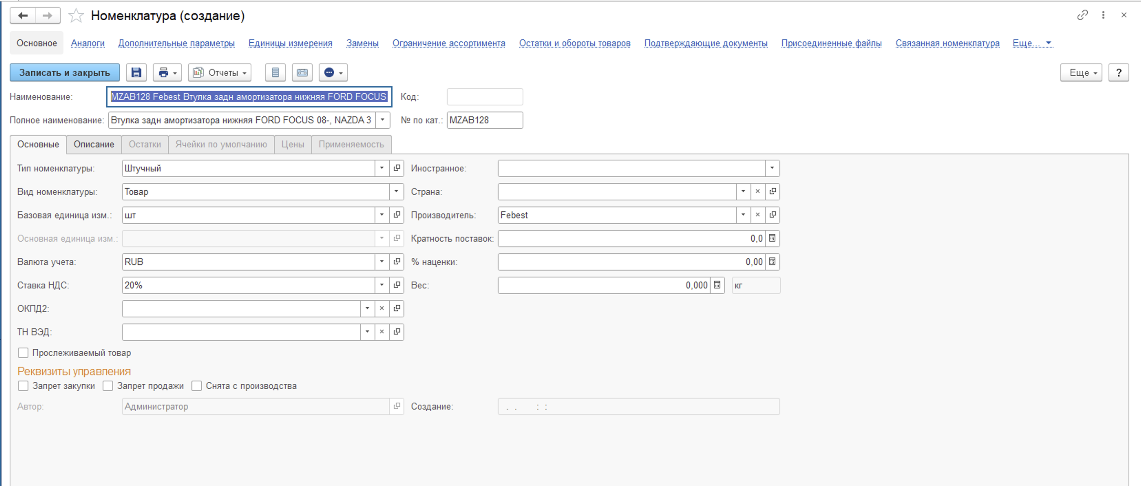Image resolution: width=1141 pixels, height=486 pixels.
Task: Check Снята с производства checkbox
Action: 197,386
